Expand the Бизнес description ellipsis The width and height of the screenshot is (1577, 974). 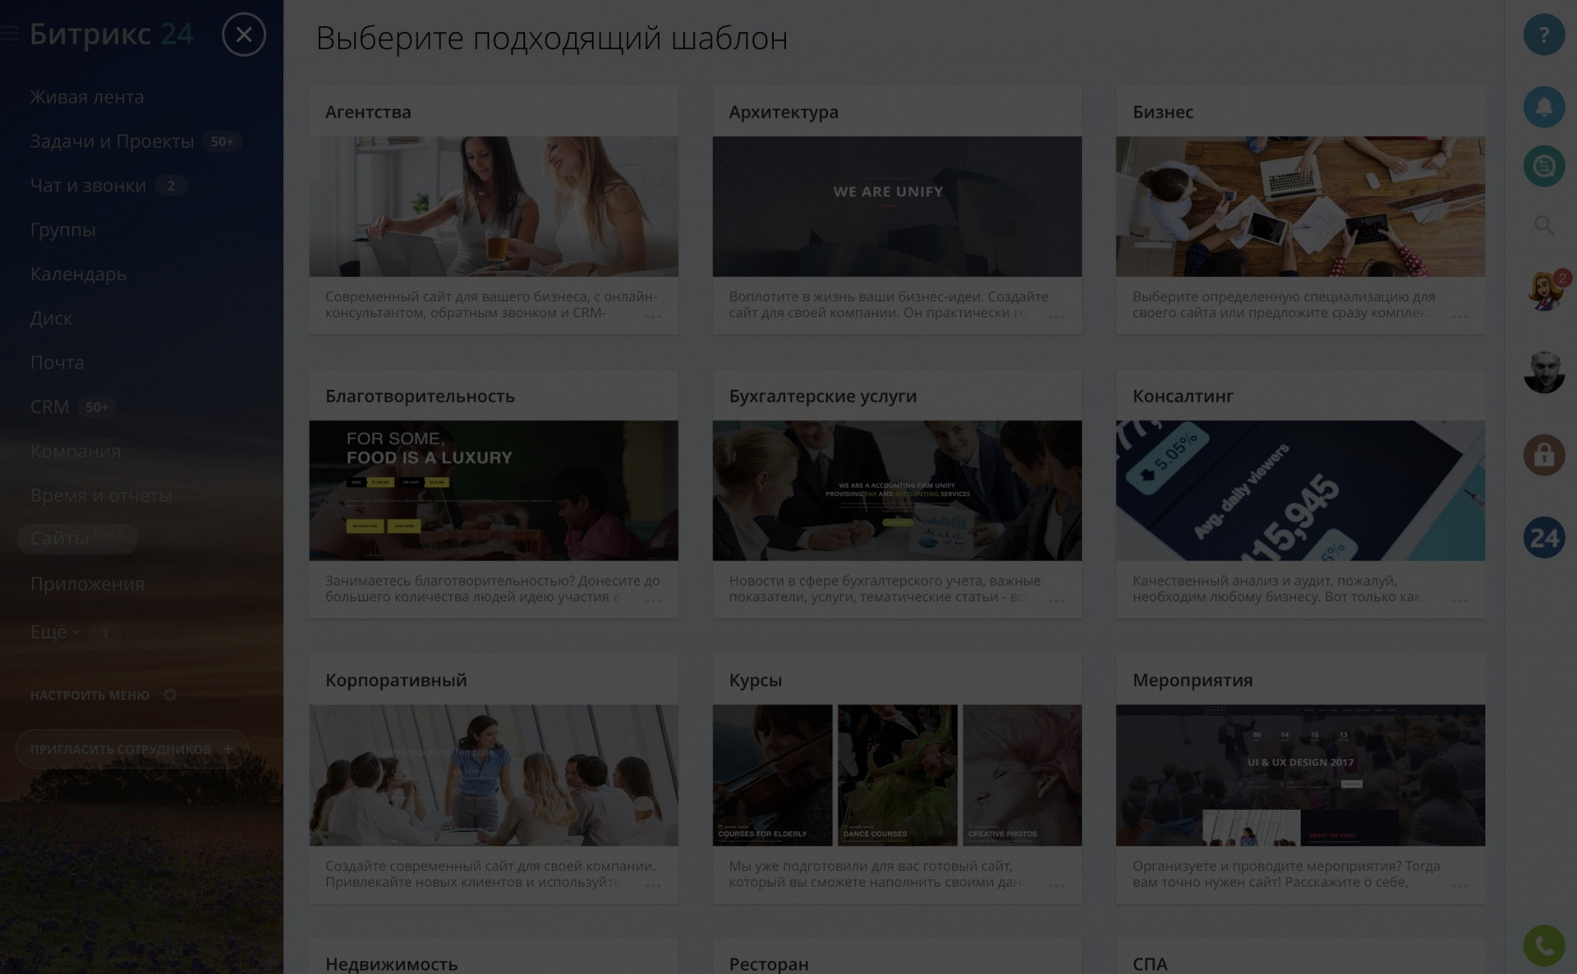tap(1460, 317)
